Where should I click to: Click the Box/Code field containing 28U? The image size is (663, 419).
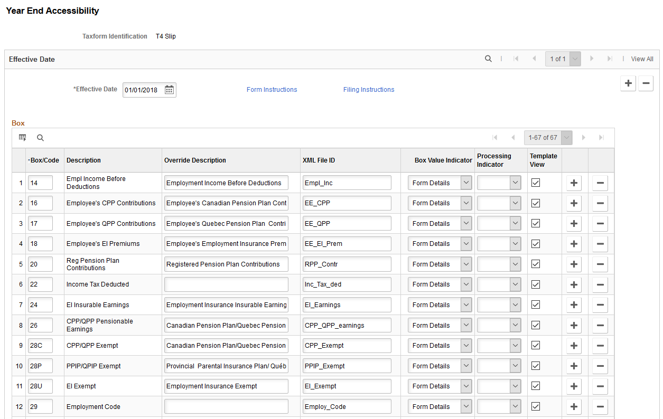(x=40, y=386)
